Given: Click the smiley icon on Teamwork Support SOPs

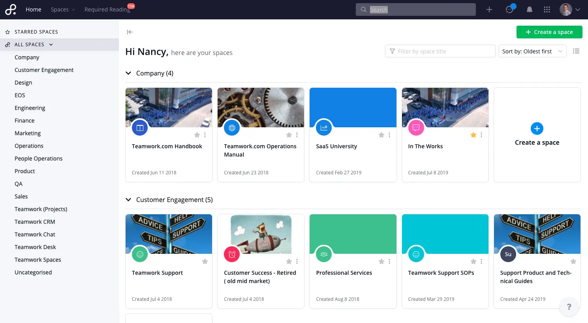Looking at the screenshot, I should click(x=416, y=254).
